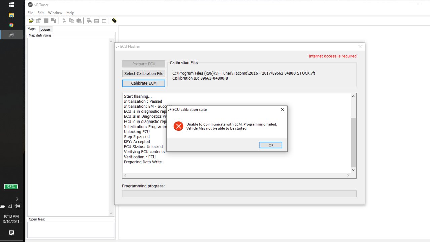Screen dimensions: 430x242
Task: Expand hidden system tray icons chevron
Action: [17, 199]
